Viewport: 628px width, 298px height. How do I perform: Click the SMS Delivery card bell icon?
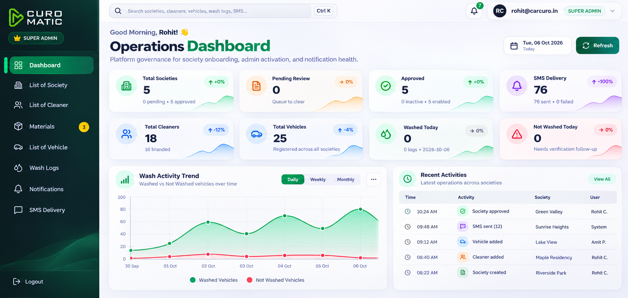517,86
